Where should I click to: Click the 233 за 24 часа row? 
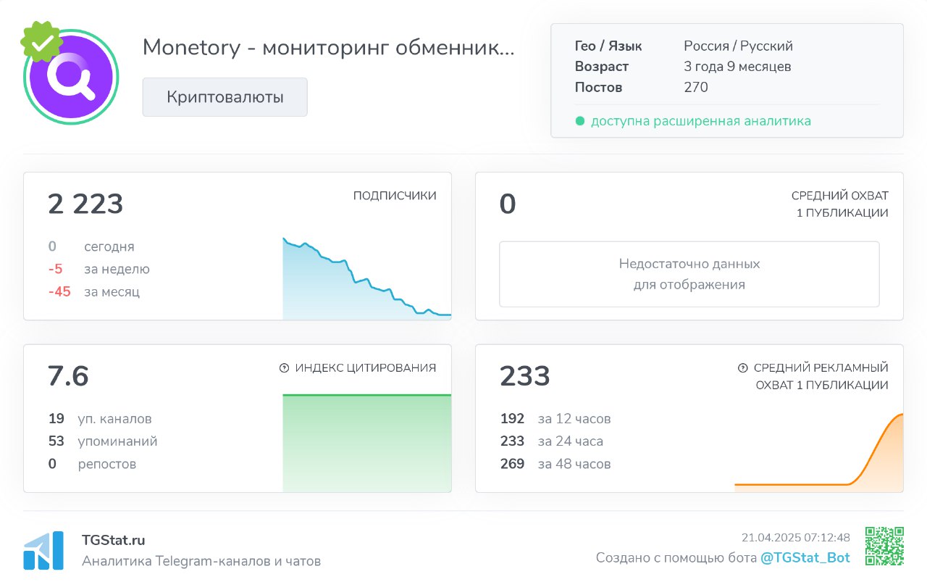tap(551, 441)
